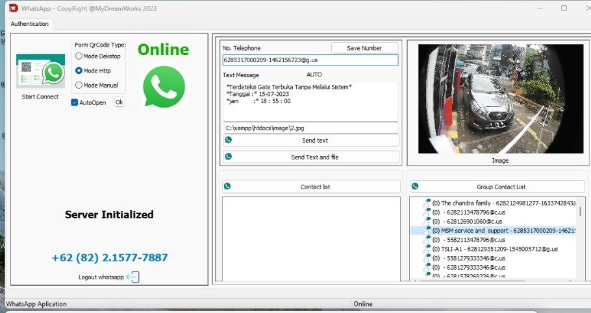Click the car camera image preview
591x313 pixels.
[x=501, y=99]
